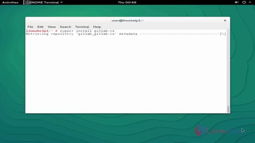This screenshot has height=143, width=255.
Task: Open the File menu in the terminal
Action: point(30,27)
